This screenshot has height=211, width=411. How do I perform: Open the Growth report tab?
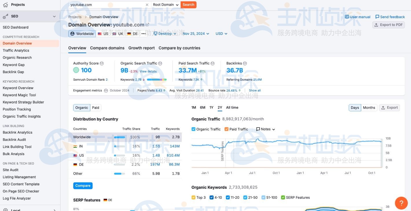(x=141, y=48)
